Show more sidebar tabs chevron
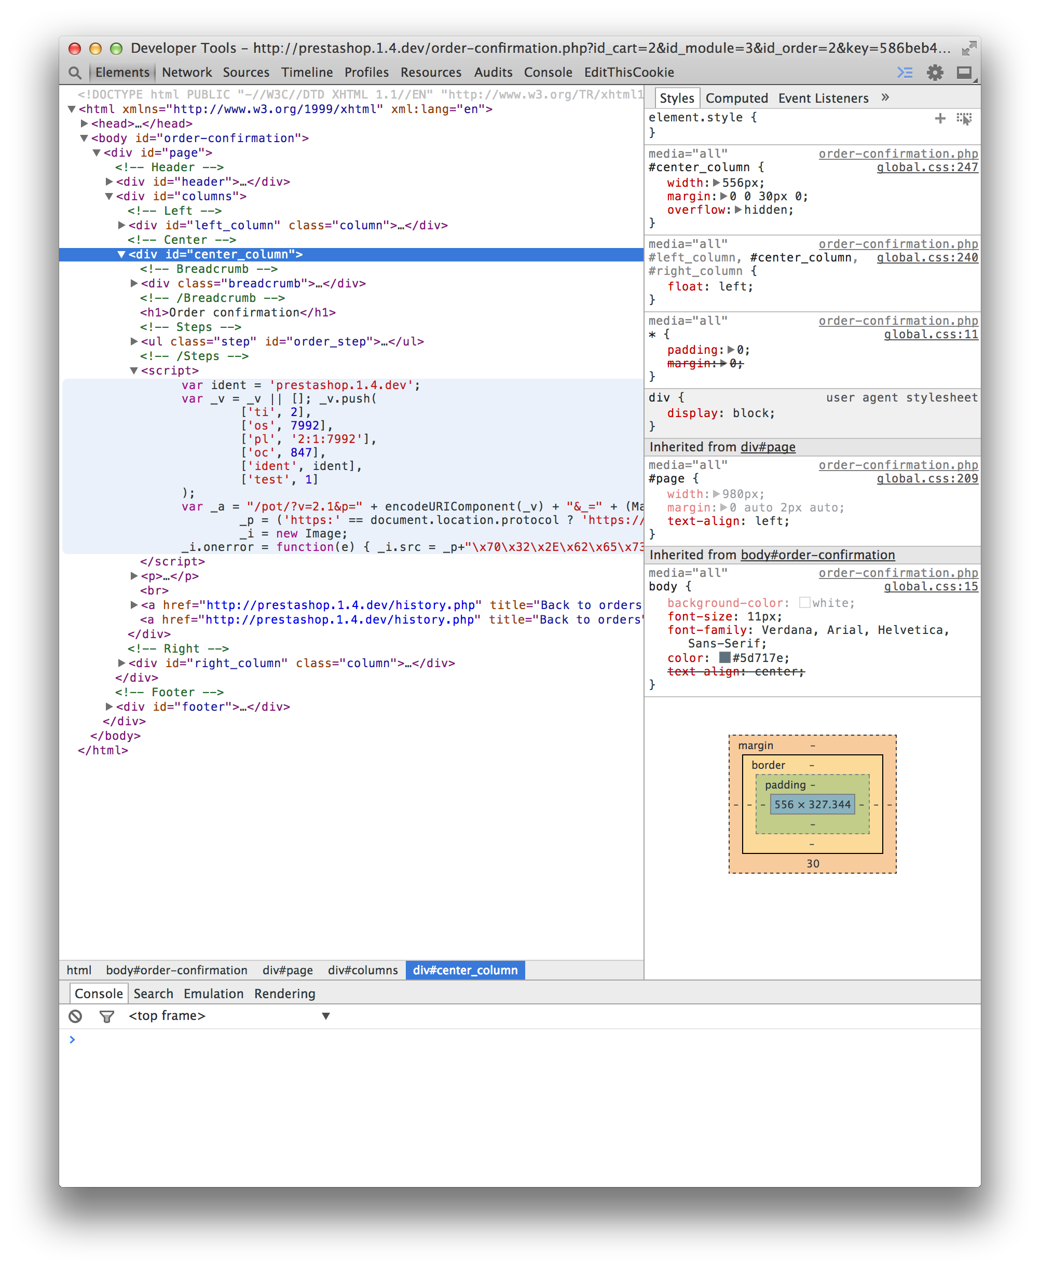Image resolution: width=1040 pixels, height=1269 pixels. [x=885, y=98]
